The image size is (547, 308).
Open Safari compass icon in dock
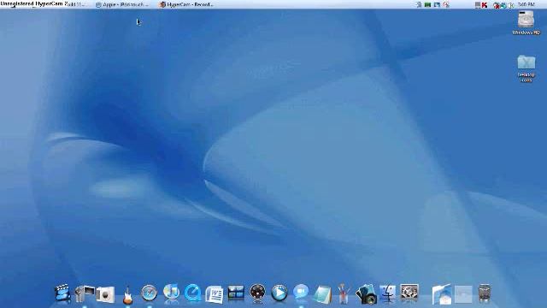tap(150, 293)
